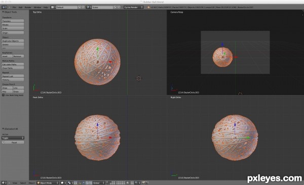Click the ball in Front Ortho viewport
The image size is (304, 185).
(97, 137)
